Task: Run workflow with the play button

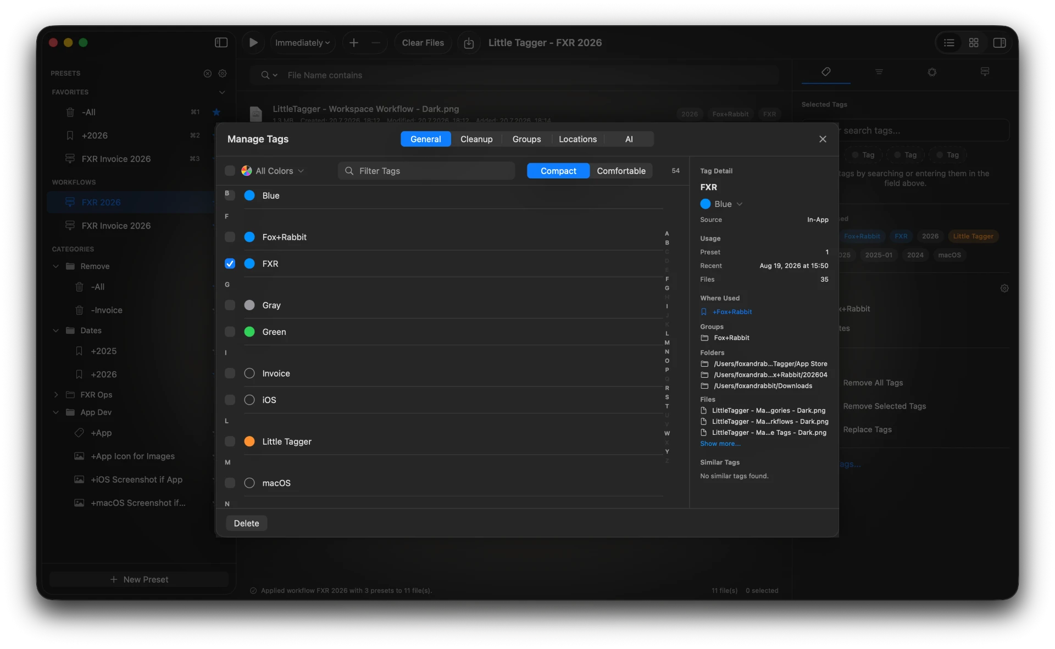Action: pyautogui.click(x=253, y=42)
